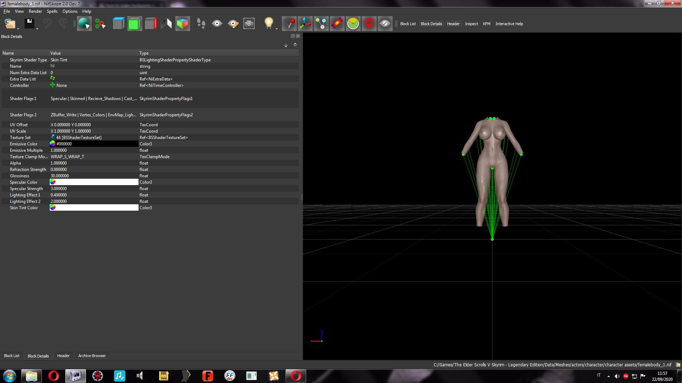Viewport: 682px width, 383px height.
Task: Select the Glossiness 30.000000 value
Action: [x=60, y=176]
